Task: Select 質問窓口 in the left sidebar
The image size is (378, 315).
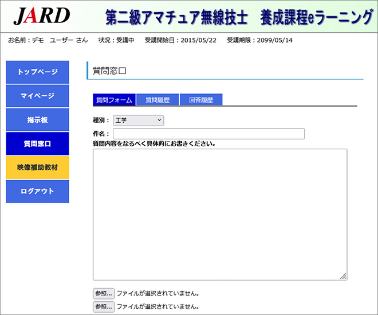Action: coord(37,143)
